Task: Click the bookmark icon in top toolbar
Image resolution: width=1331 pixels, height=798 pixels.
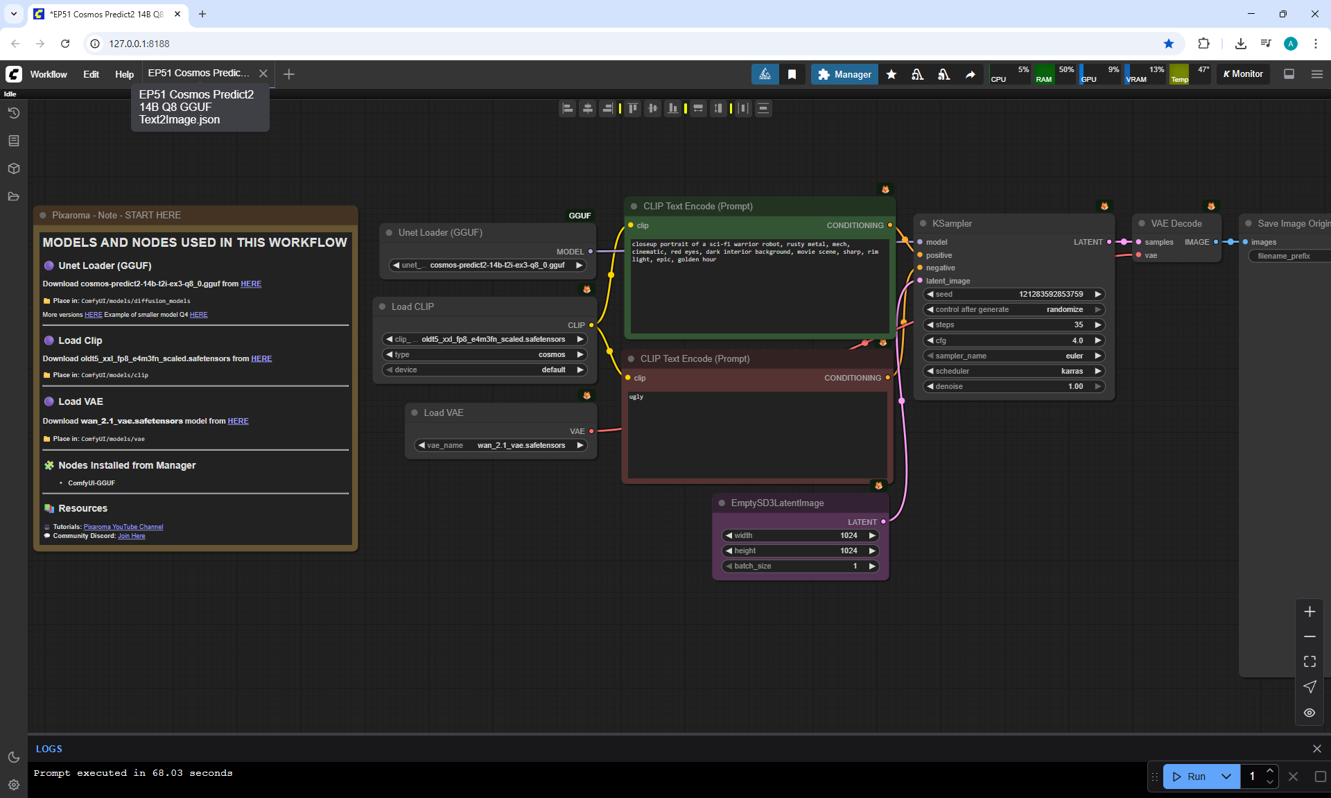Action: pyautogui.click(x=792, y=74)
